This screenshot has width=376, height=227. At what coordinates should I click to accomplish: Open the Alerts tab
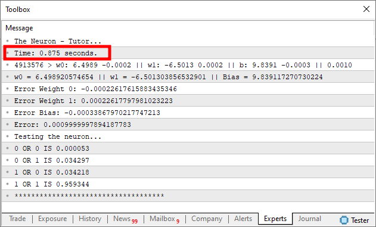[x=243, y=219]
